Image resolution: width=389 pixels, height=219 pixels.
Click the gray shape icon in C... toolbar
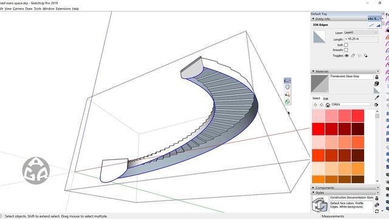pos(287,87)
